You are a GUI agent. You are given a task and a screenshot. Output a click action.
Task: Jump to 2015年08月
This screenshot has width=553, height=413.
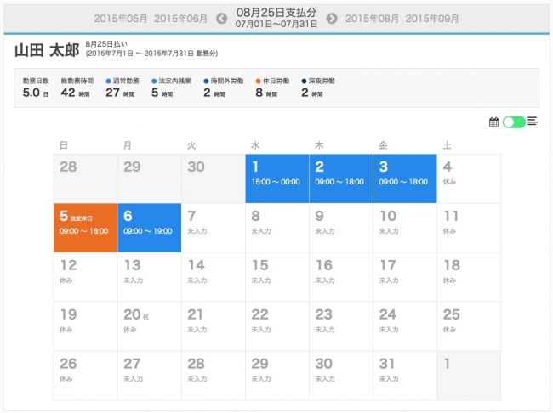coord(372,19)
